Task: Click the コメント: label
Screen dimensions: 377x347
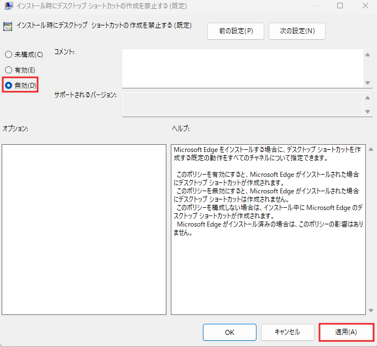Action: 65,52
